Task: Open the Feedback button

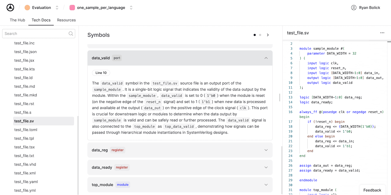Action: [x=372, y=190]
